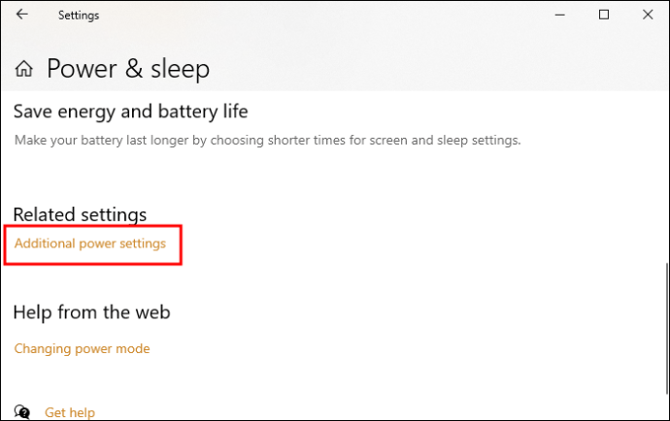Click the Get help text link
670x421 pixels.
coord(70,413)
